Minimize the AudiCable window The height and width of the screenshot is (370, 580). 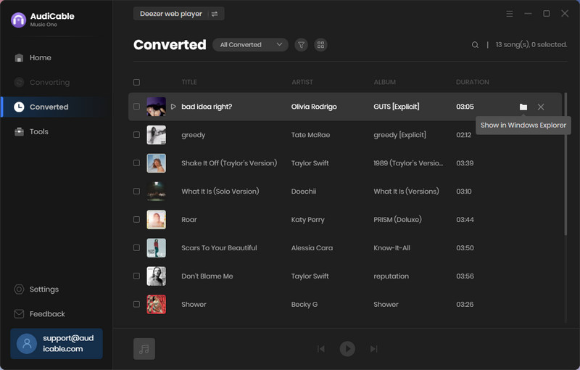528,14
